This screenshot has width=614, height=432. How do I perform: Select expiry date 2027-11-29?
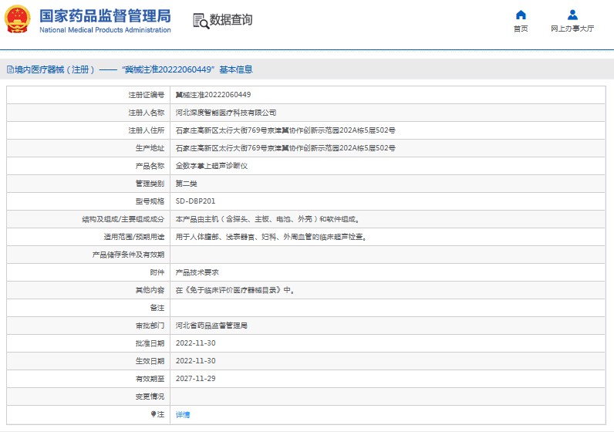pos(195,379)
